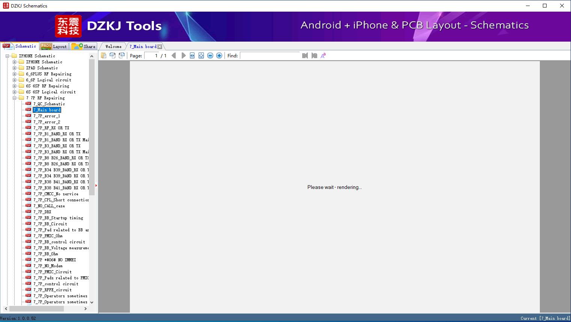
Task: Select 7_7P_BB_Circuit PDF item
Action: click(x=50, y=224)
